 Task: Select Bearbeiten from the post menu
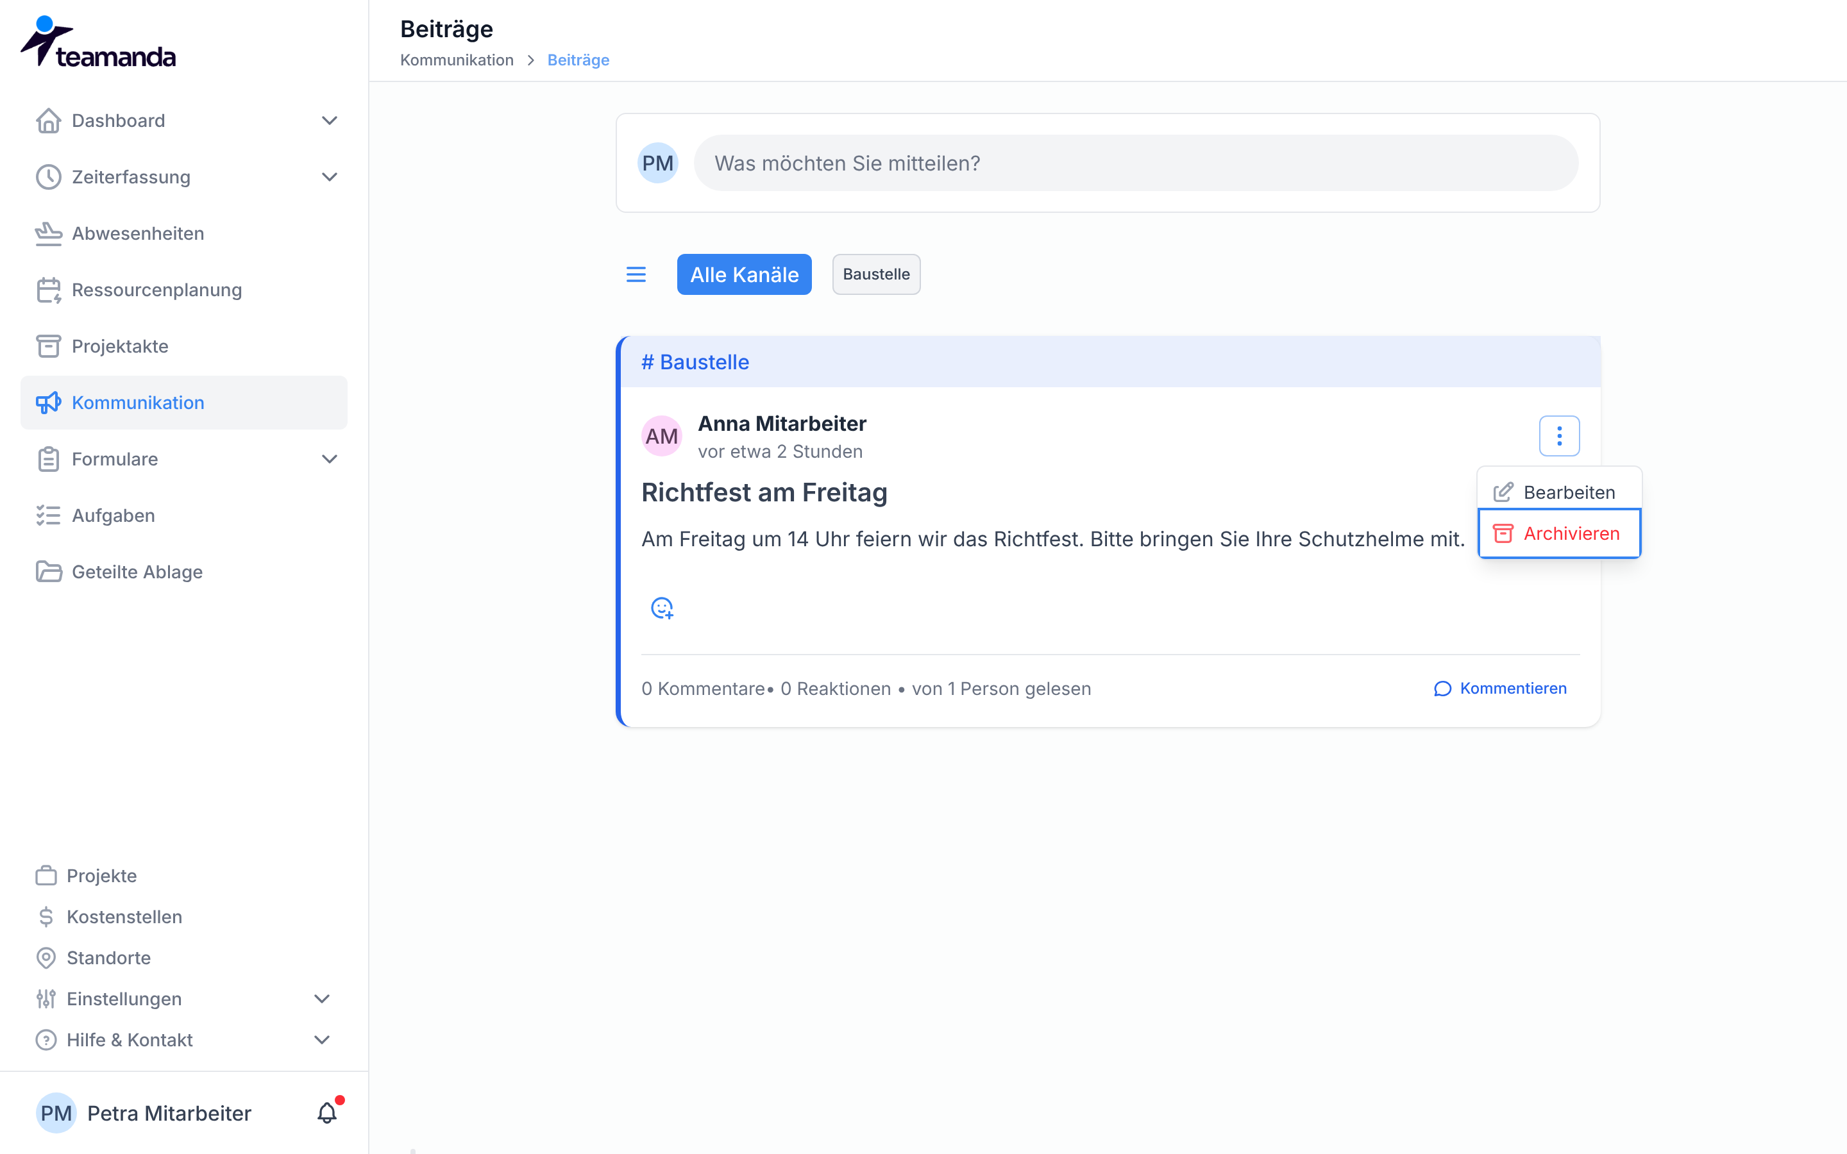(1559, 492)
